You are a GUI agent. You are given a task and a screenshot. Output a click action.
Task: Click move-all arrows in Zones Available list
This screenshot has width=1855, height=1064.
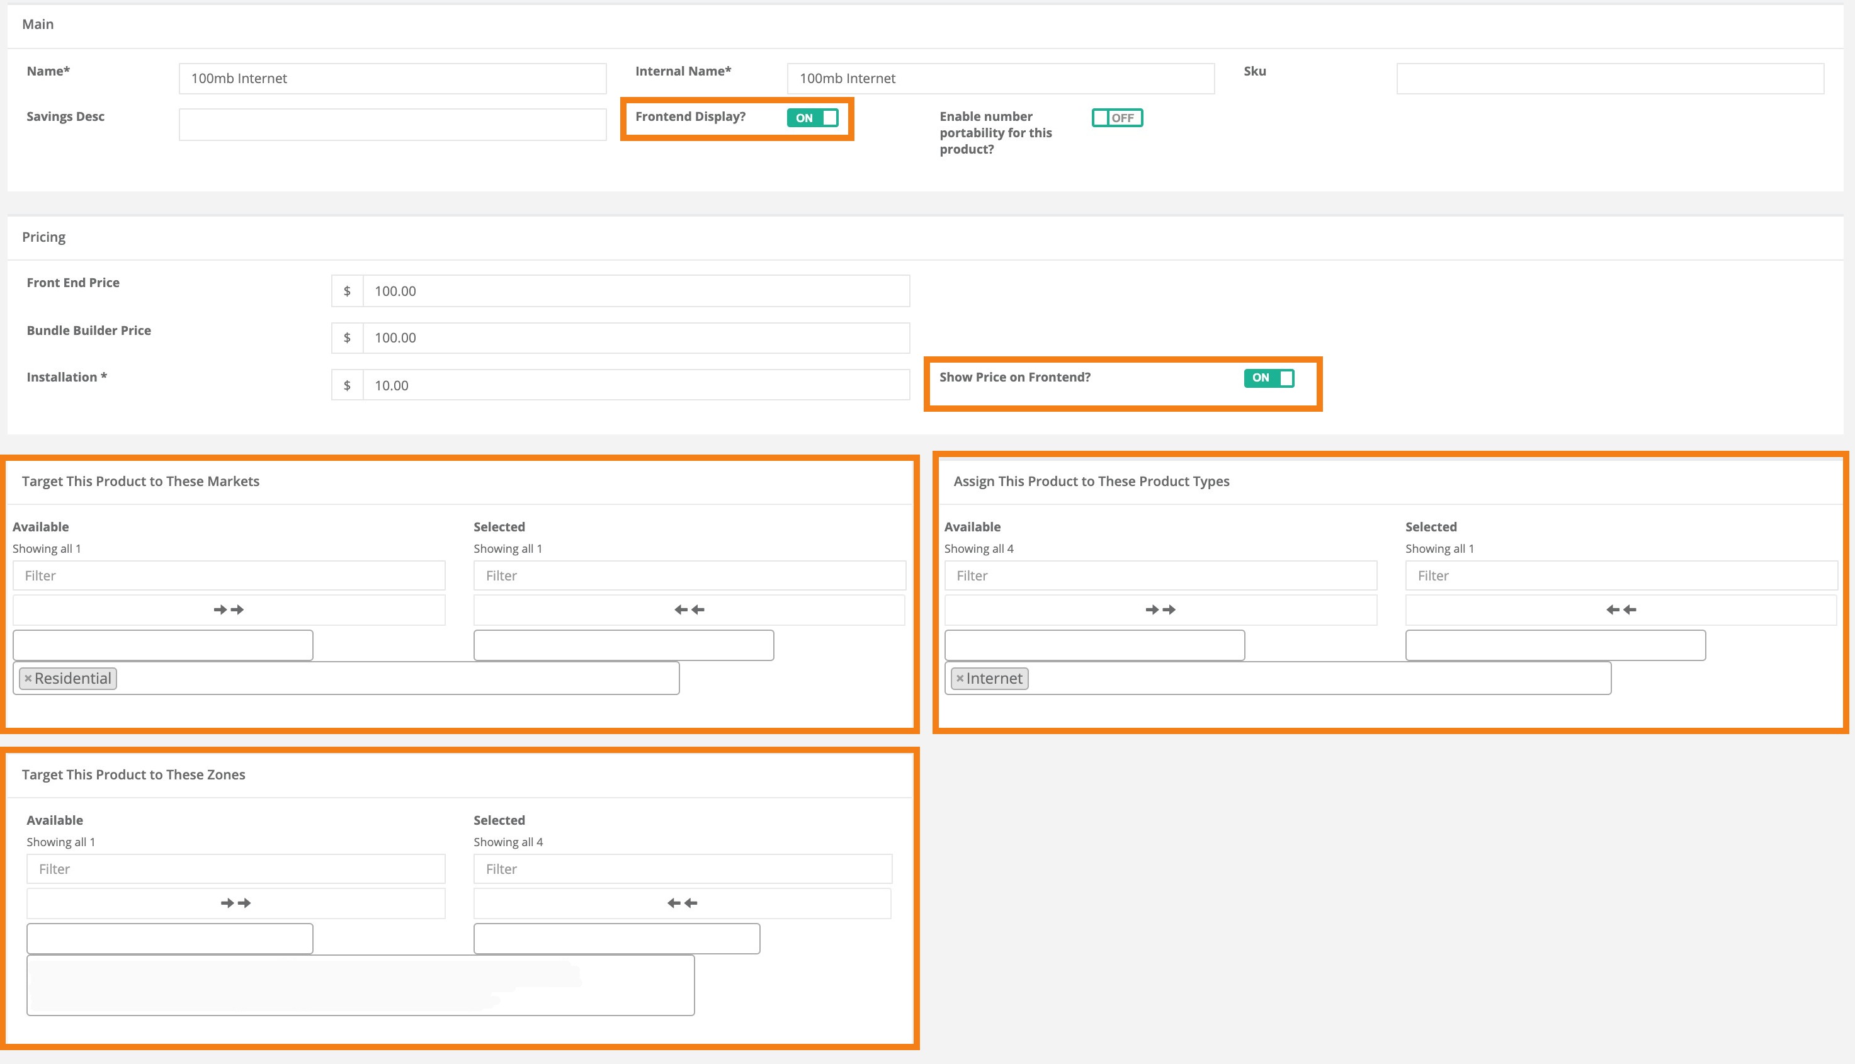pyautogui.click(x=235, y=903)
